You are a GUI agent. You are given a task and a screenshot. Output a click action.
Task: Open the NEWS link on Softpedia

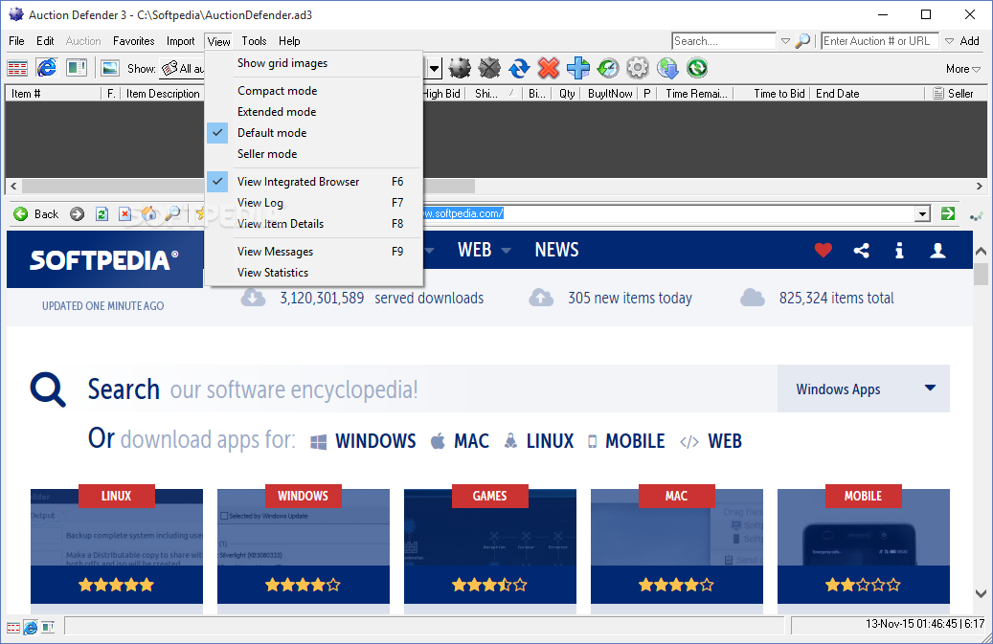click(x=556, y=250)
